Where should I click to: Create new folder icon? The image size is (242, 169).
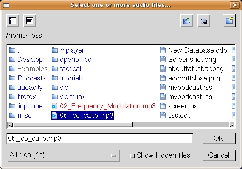[229, 21]
